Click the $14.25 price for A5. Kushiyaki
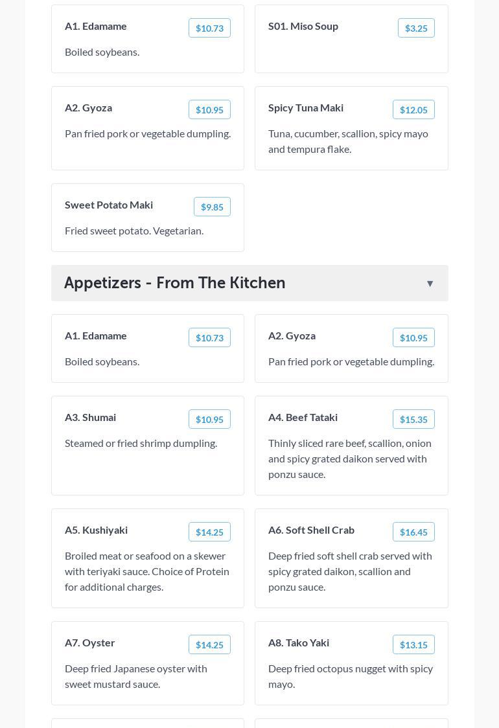The width and height of the screenshot is (499, 728). coord(209,532)
